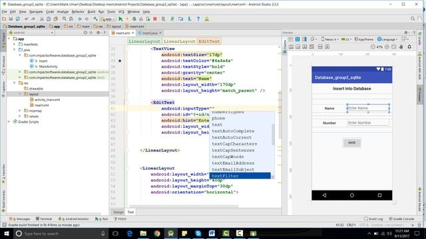Collapse the app module tree node
This screenshot has width=426, height=239.
pos(9,39)
